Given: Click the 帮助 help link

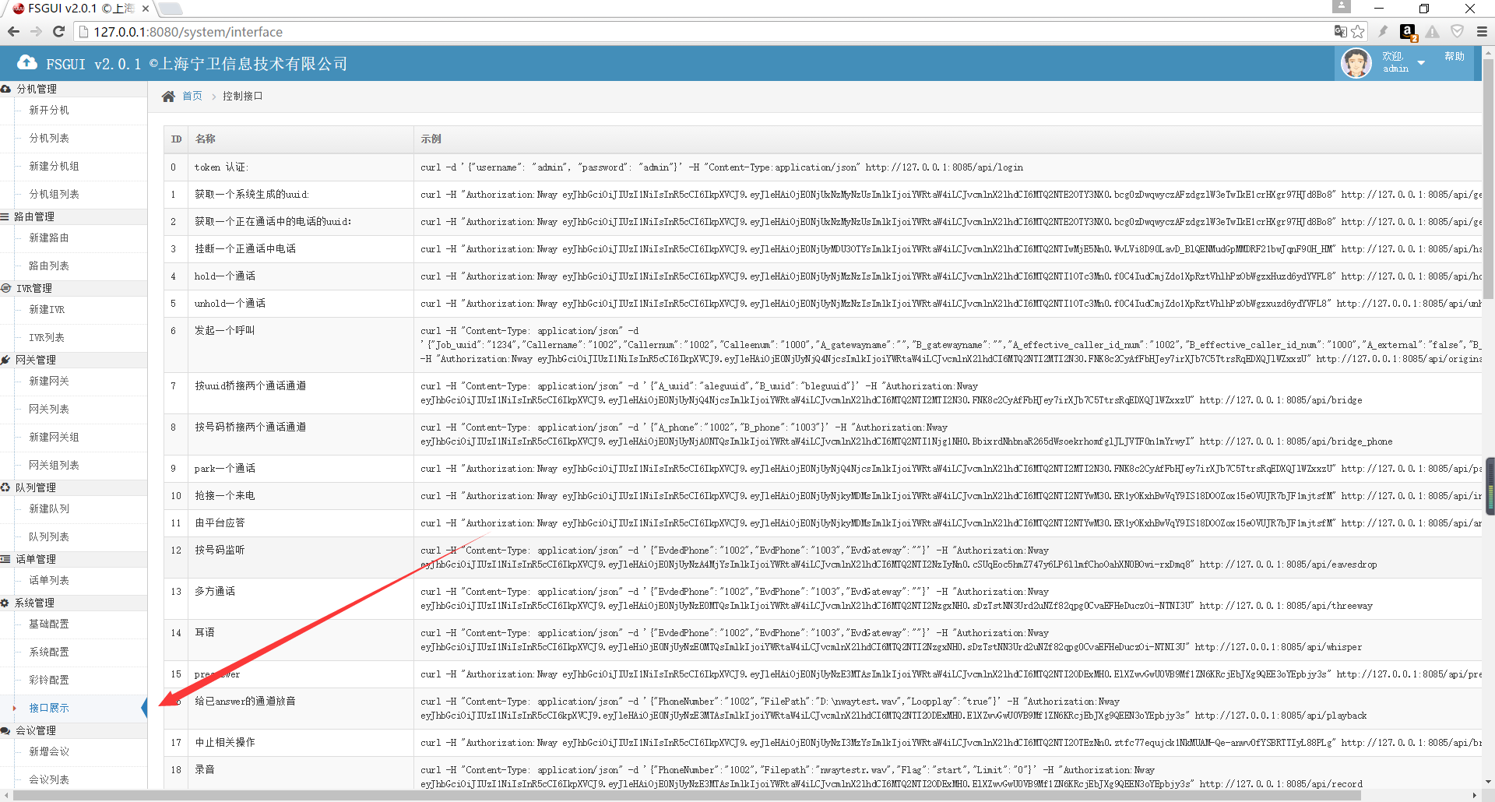Looking at the screenshot, I should [1454, 57].
